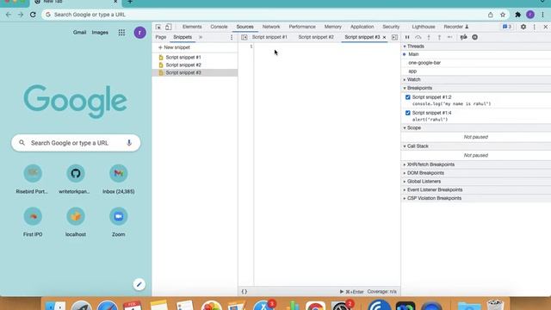Toggle the Pause on exceptions icon
Image resolution: width=551 pixels, height=310 pixels.
point(474,37)
